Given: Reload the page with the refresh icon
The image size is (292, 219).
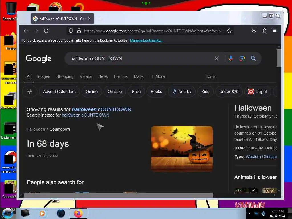Looking at the screenshot, I should (46, 31).
